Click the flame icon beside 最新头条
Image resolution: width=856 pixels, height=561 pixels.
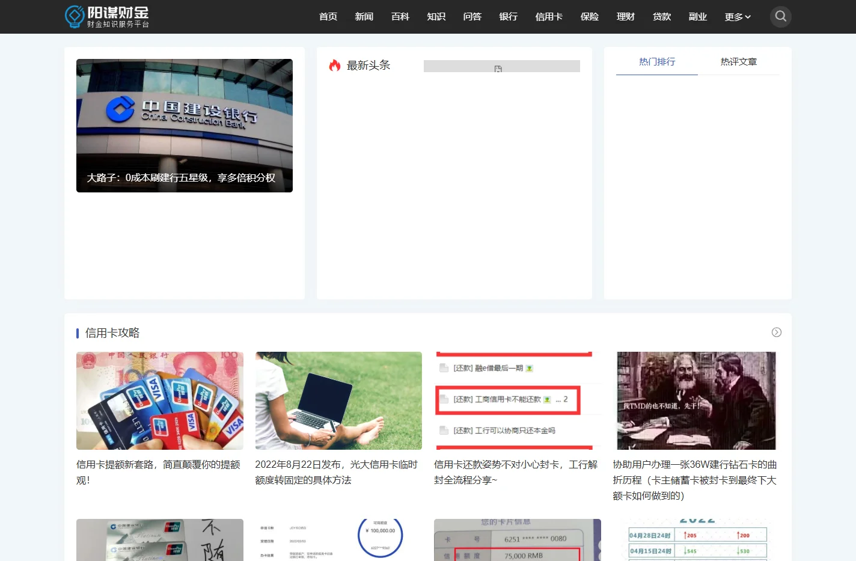pyautogui.click(x=335, y=66)
